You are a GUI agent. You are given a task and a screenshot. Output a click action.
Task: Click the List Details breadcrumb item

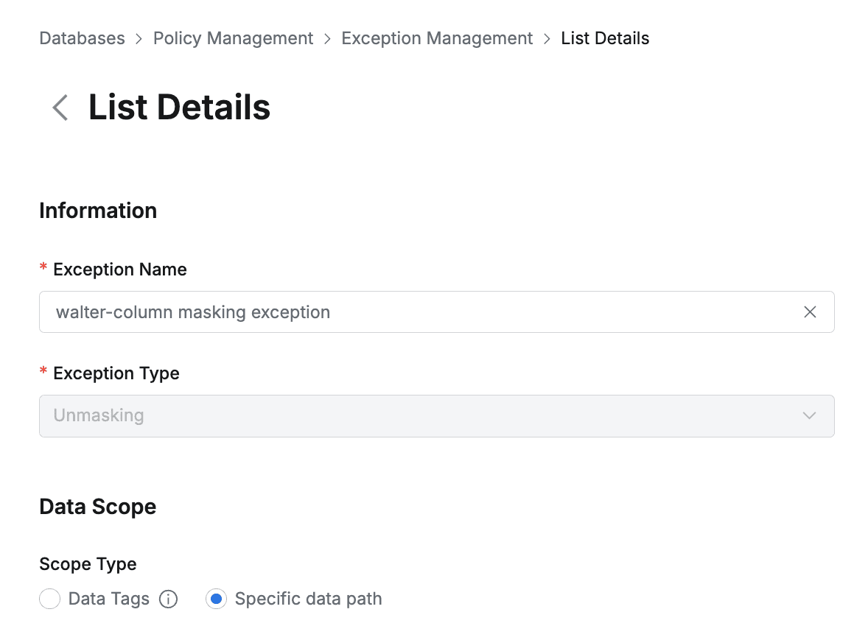click(x=605, y=38)
